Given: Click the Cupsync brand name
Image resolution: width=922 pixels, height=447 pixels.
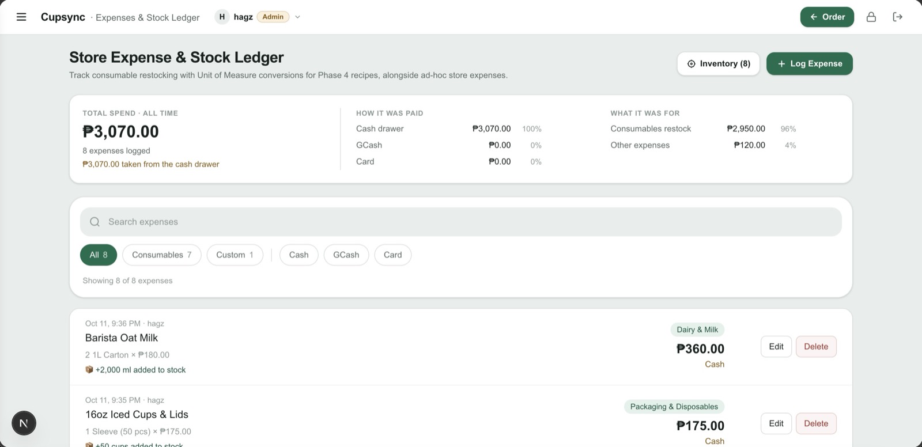Looking at the screenshot, I should point(63,17).
